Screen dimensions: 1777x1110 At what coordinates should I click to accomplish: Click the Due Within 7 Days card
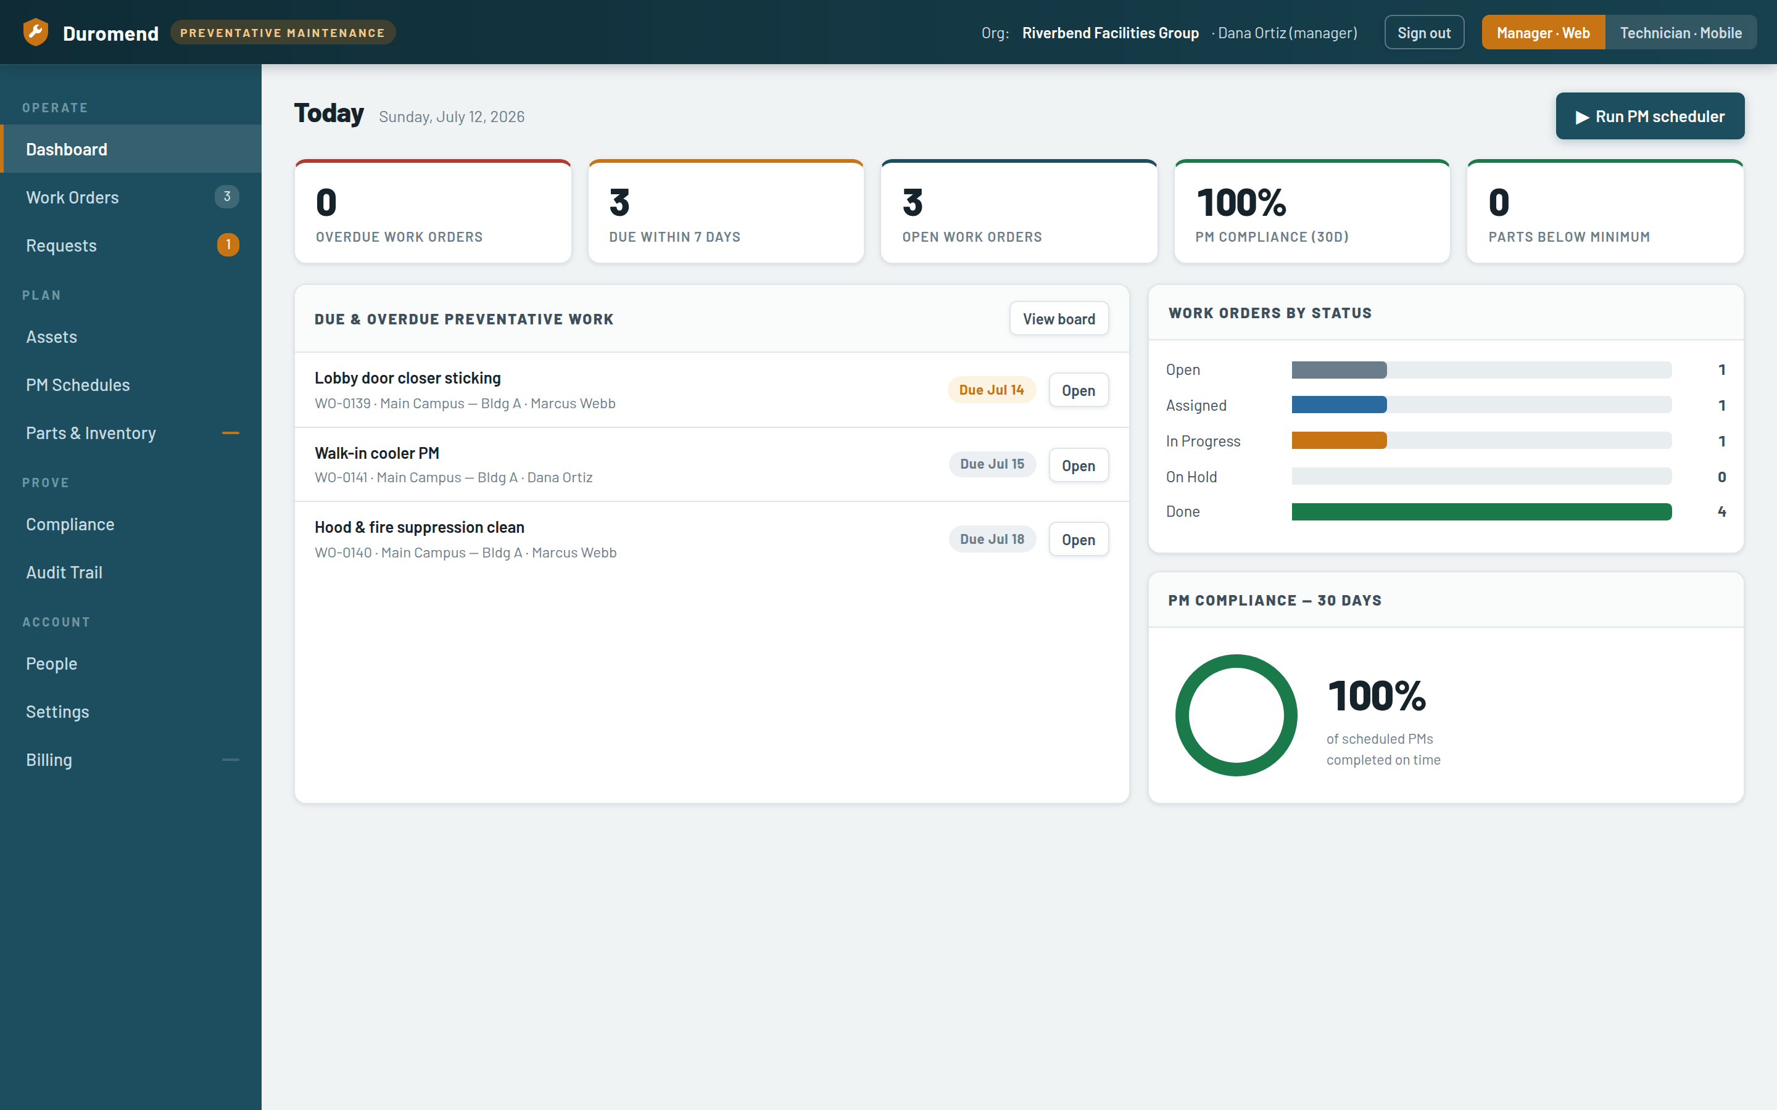726,212
